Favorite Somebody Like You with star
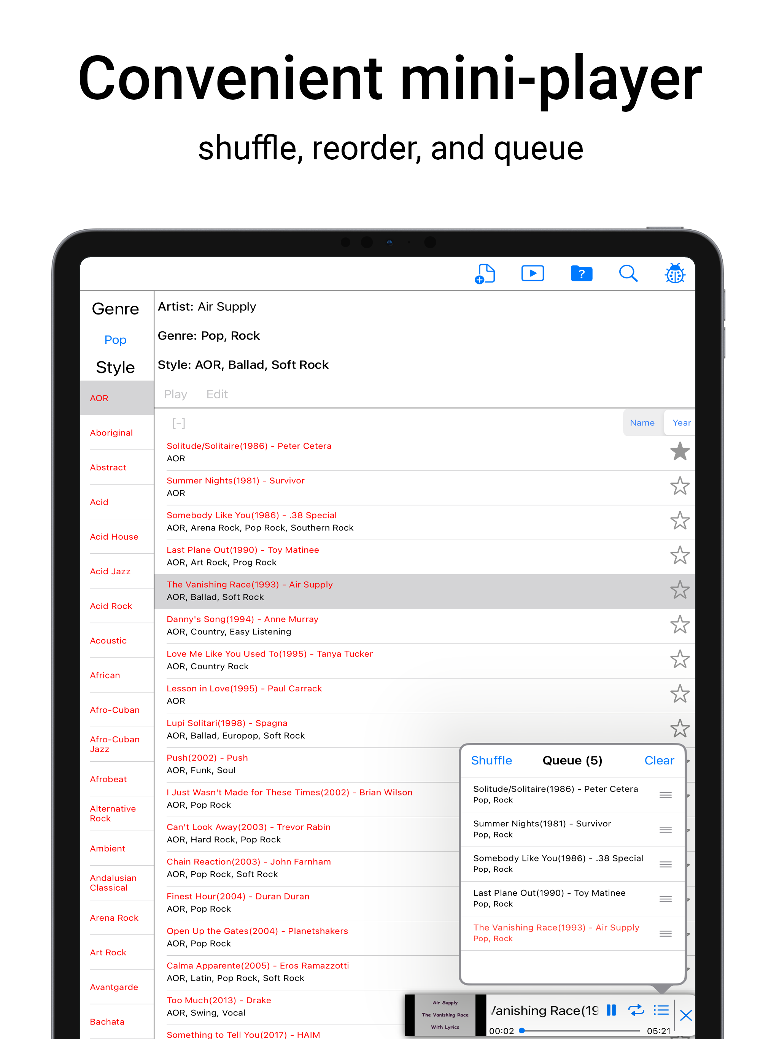779x1039 pixels. tap(679, 521)
